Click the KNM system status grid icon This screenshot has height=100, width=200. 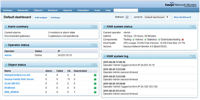(x=105, y=27)
